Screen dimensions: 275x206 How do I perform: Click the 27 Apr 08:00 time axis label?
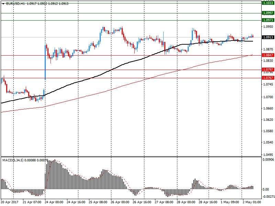pos(164,202)
